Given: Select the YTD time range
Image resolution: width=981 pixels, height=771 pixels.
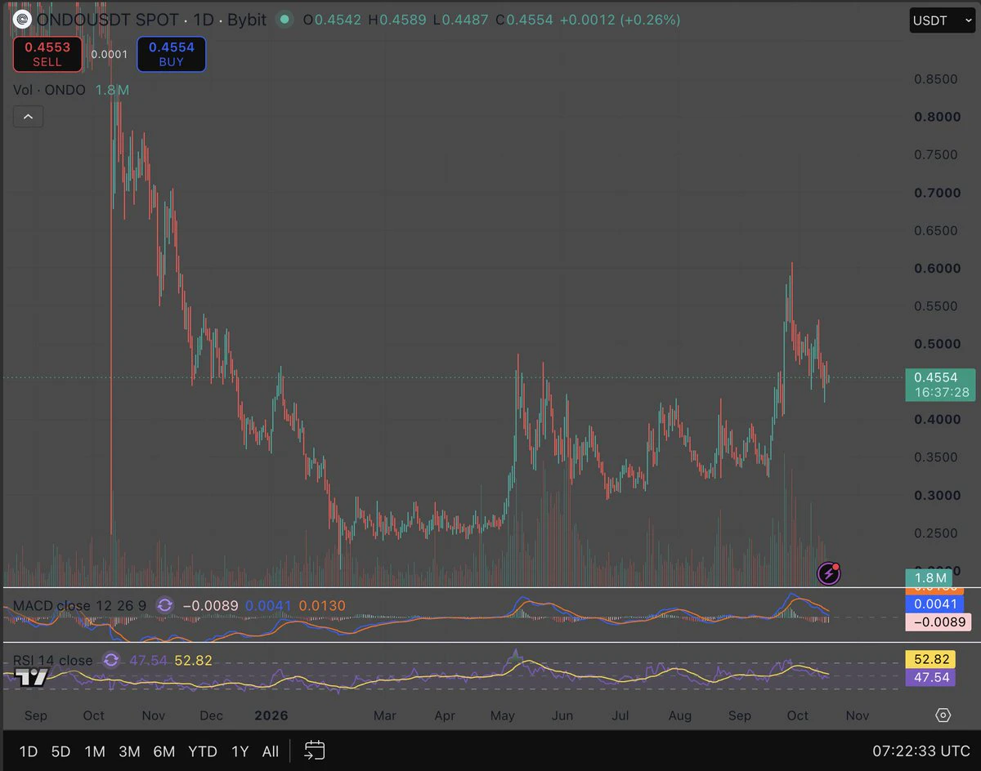Looking at the screenshot, I should (x=203, y=751).
